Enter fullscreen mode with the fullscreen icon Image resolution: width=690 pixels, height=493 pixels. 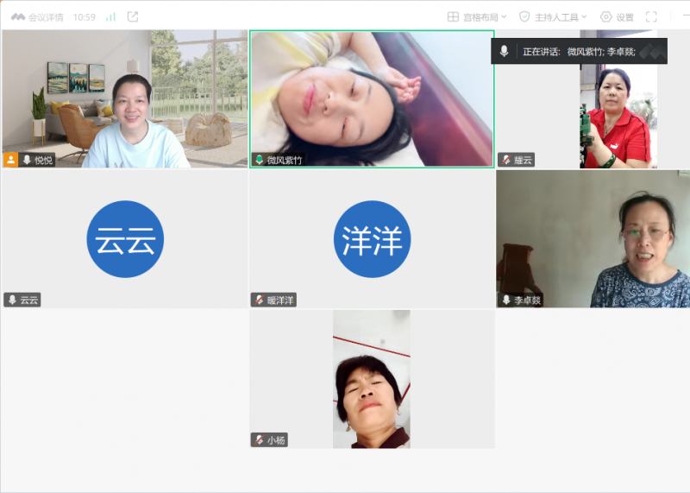coord(651,16)
